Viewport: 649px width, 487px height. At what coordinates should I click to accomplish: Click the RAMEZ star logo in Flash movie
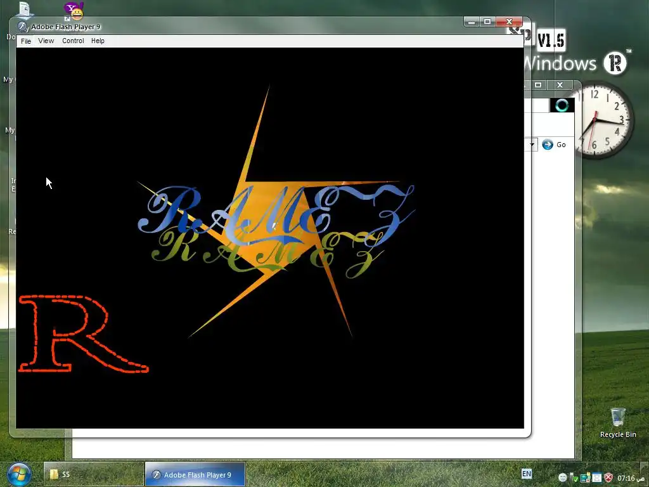coord(276,212)
